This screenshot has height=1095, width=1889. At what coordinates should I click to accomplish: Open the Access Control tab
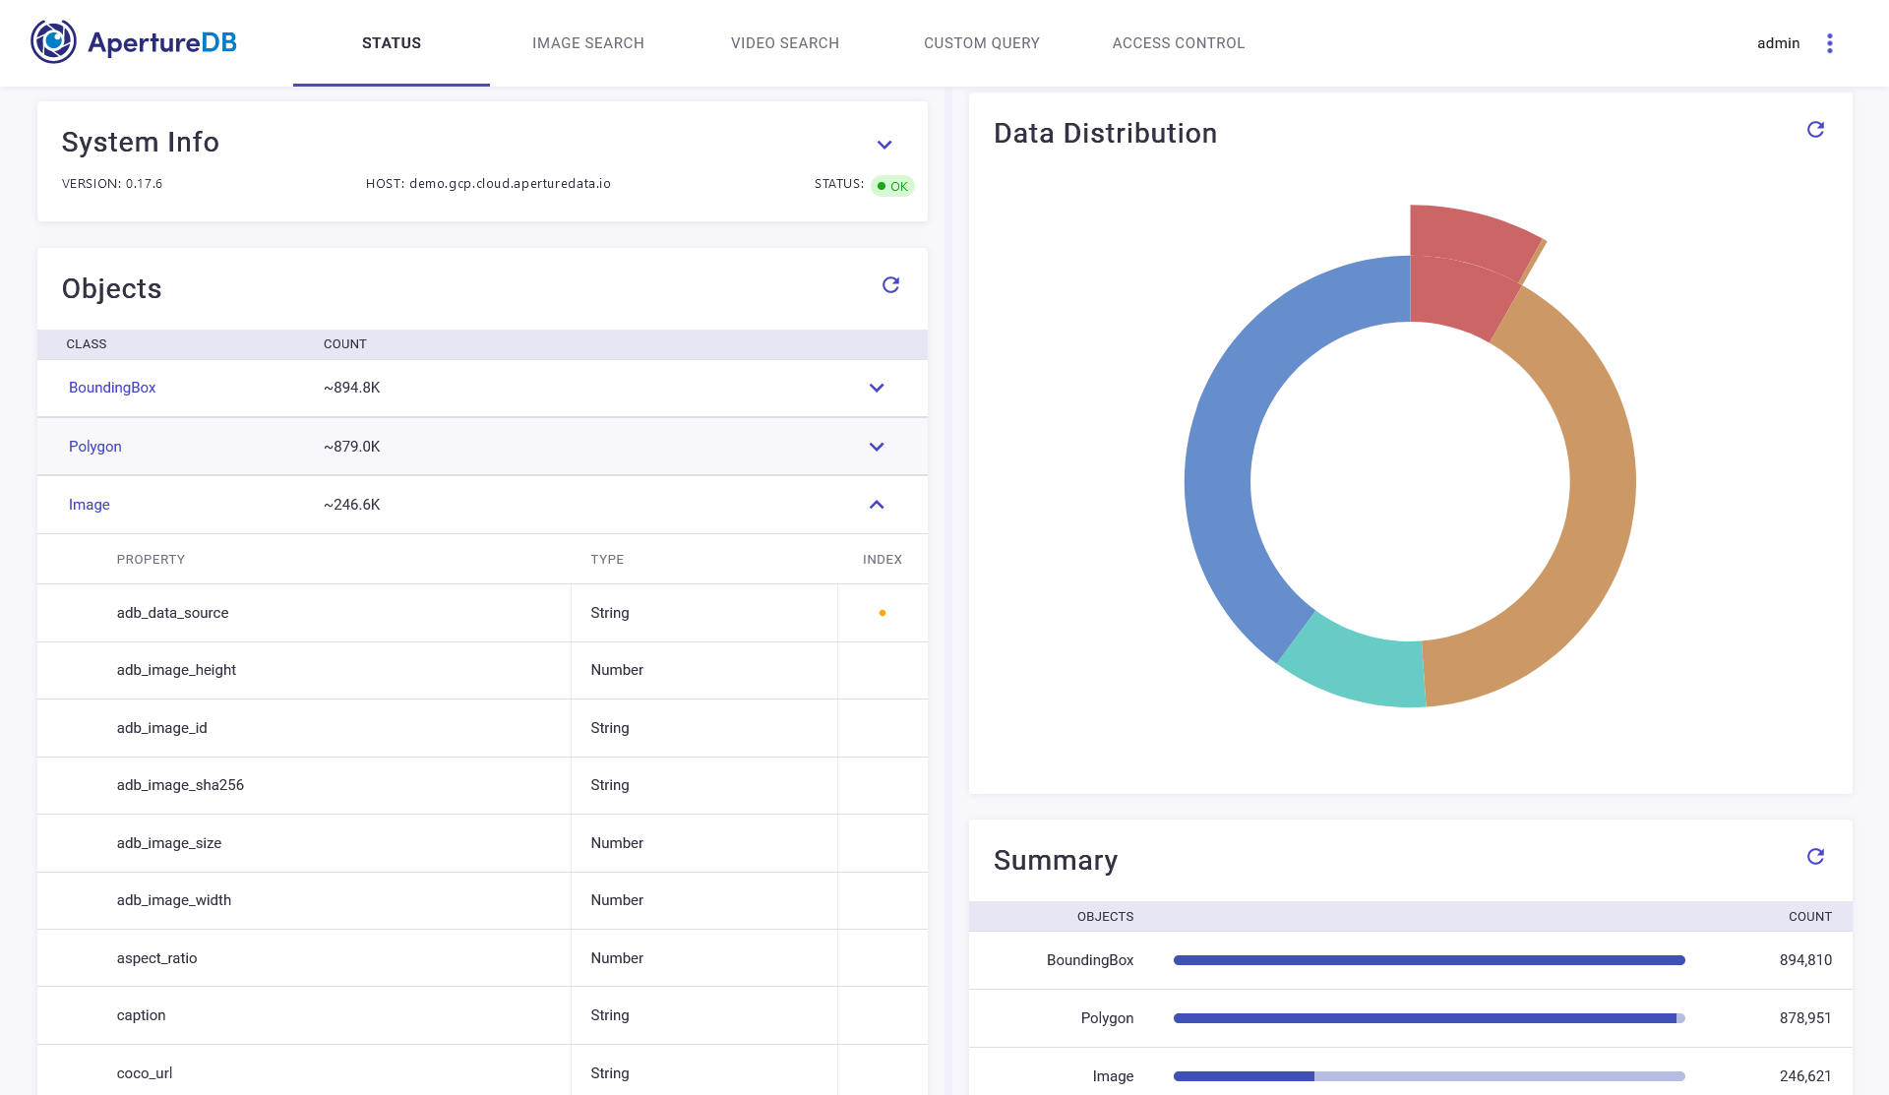coord(1178,43)
